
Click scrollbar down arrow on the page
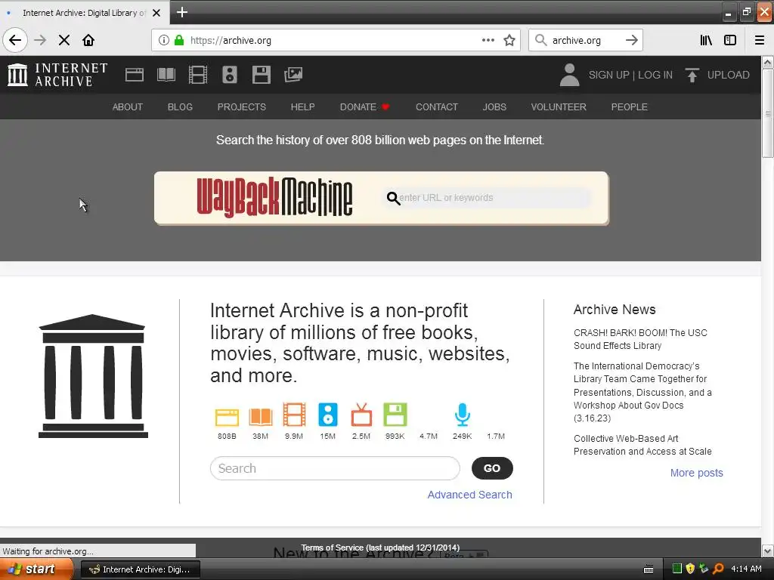[767, 551]
